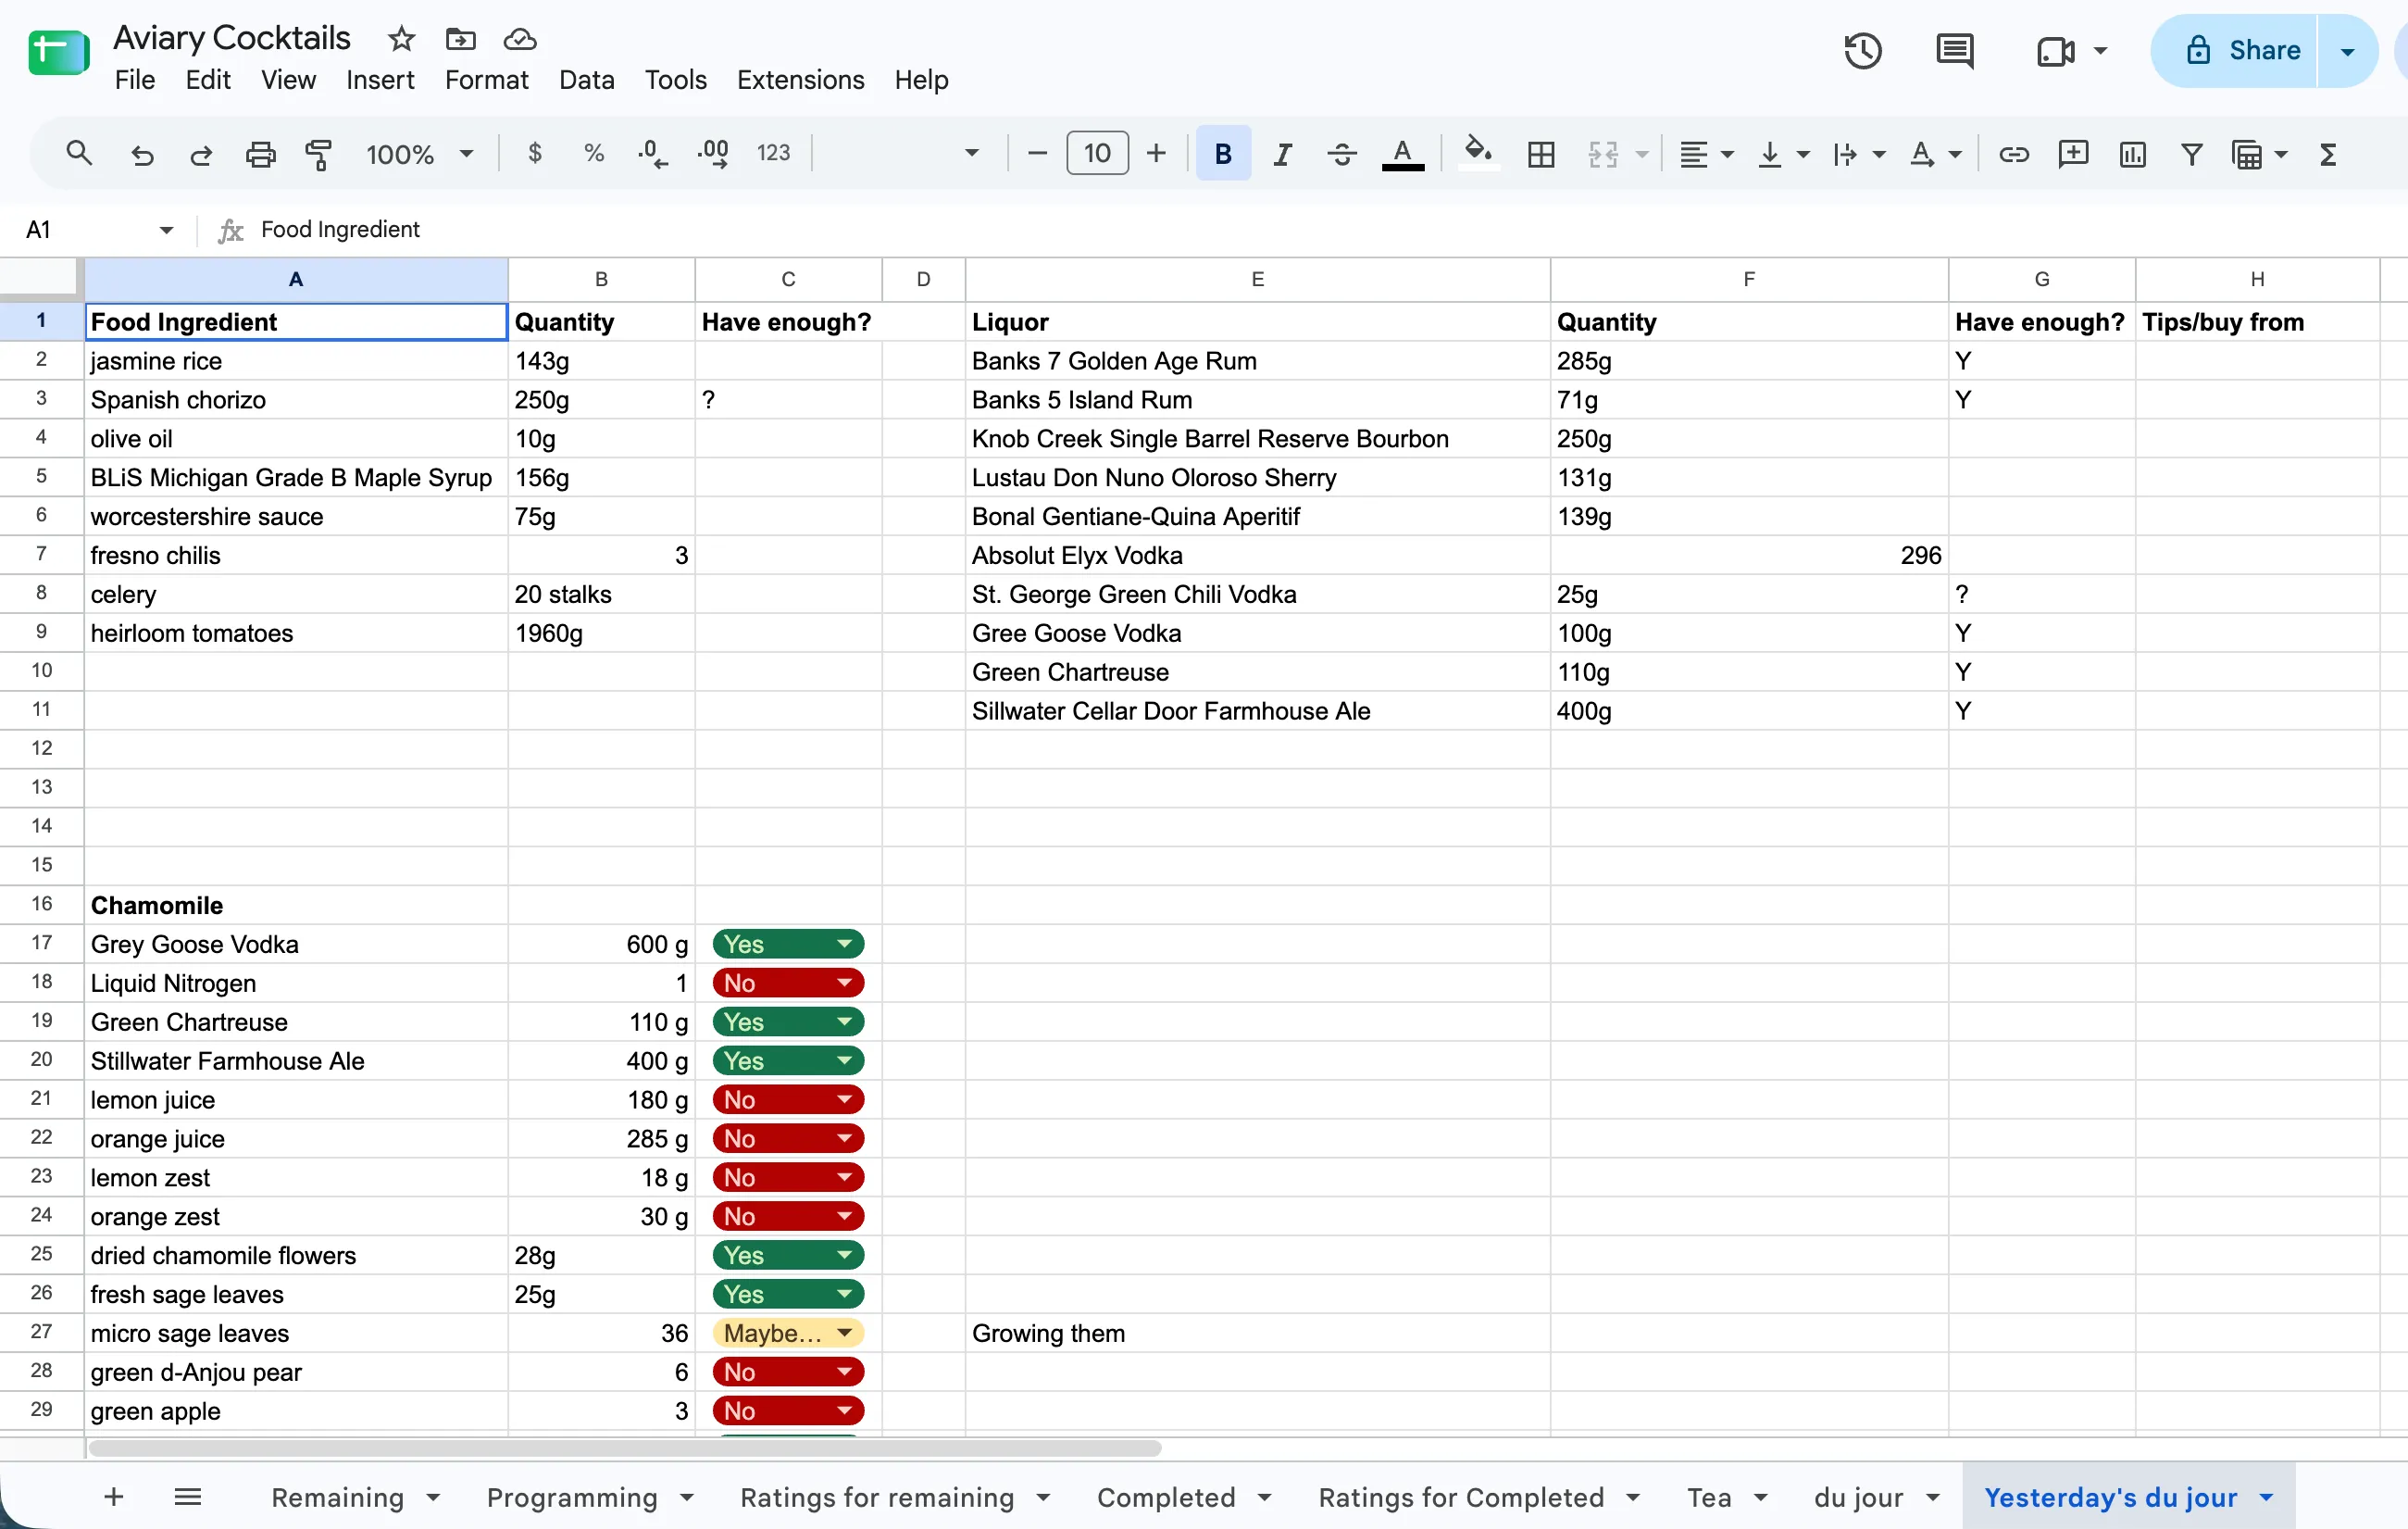Open the horizontal align dropdown

[1705, 154]
